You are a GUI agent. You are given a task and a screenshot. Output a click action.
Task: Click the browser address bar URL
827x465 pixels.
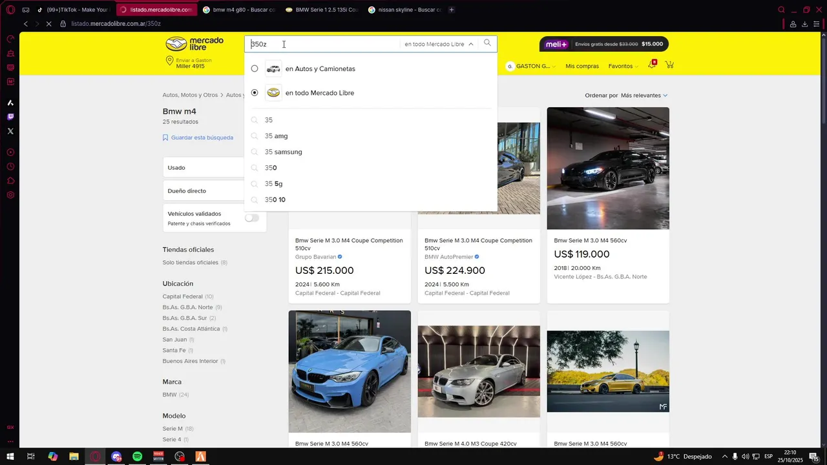[116, 24]
